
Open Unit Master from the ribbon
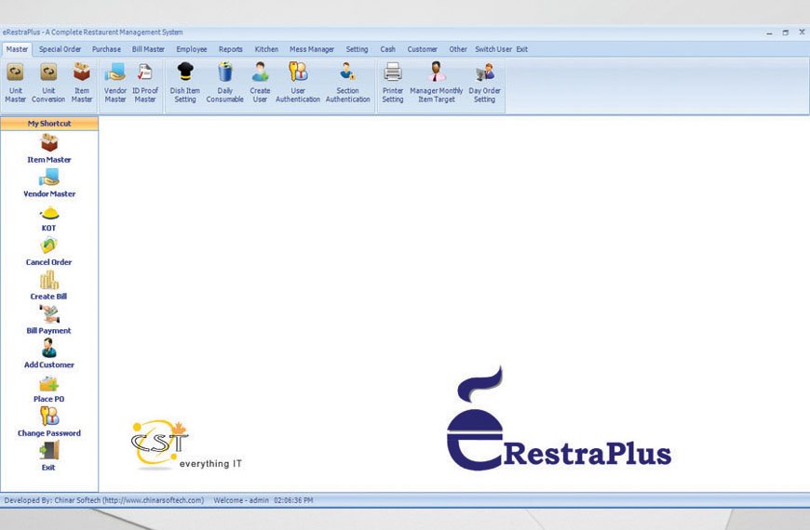[16, 83]
